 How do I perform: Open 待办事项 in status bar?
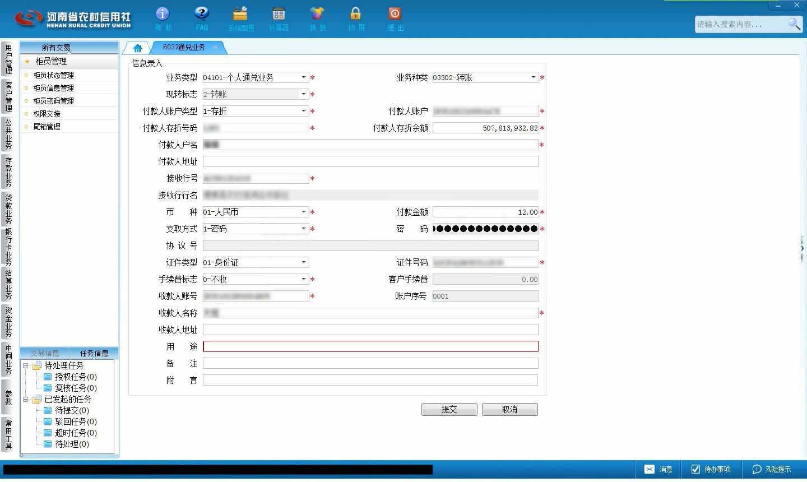[x=711, y=469]
